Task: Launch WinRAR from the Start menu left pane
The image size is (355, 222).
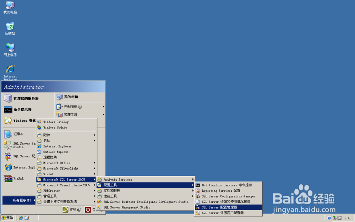Action: pyautogui.click(x=19, y=179)
